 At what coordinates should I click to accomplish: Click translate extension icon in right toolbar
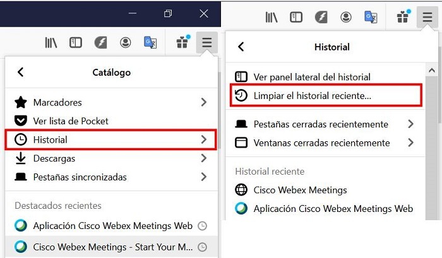coord(371,17)
